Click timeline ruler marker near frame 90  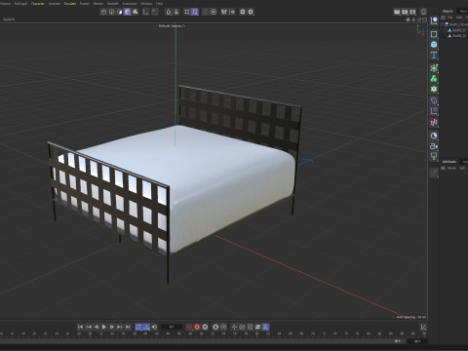[x=424, y=333]
